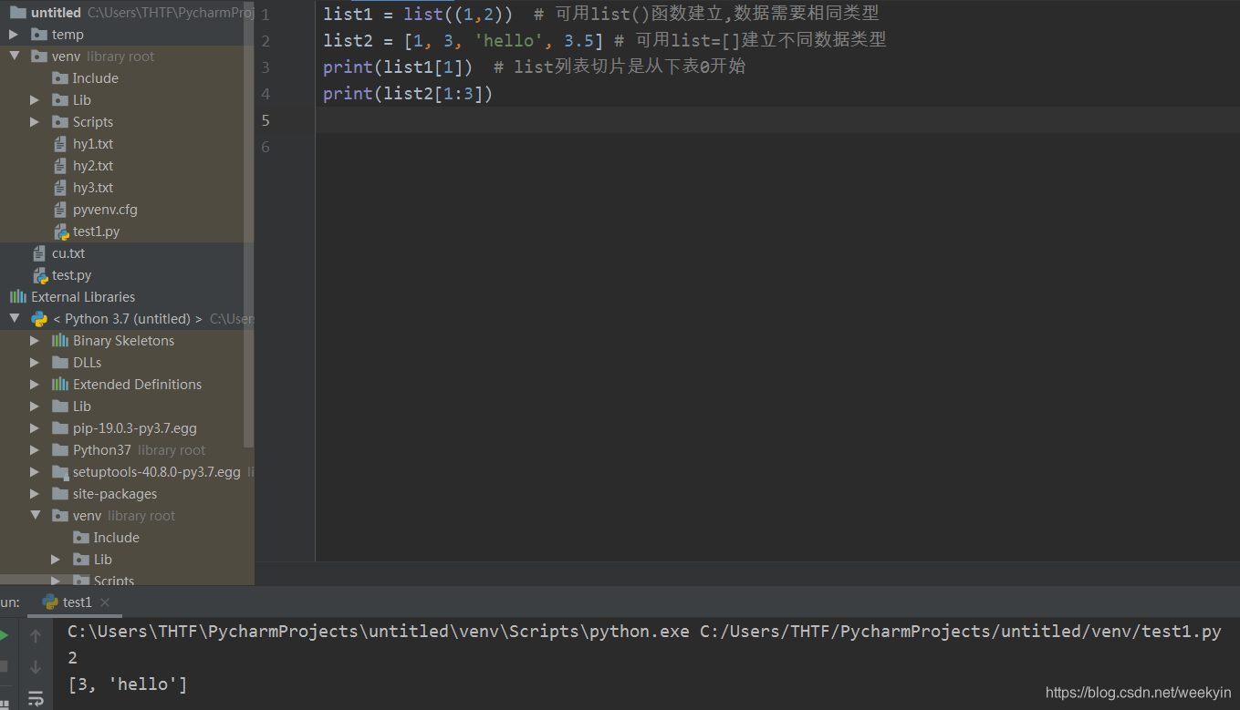Expand the temp folder arrow
The width and height of the screenshot is (1240, 710).
point(14,35)
